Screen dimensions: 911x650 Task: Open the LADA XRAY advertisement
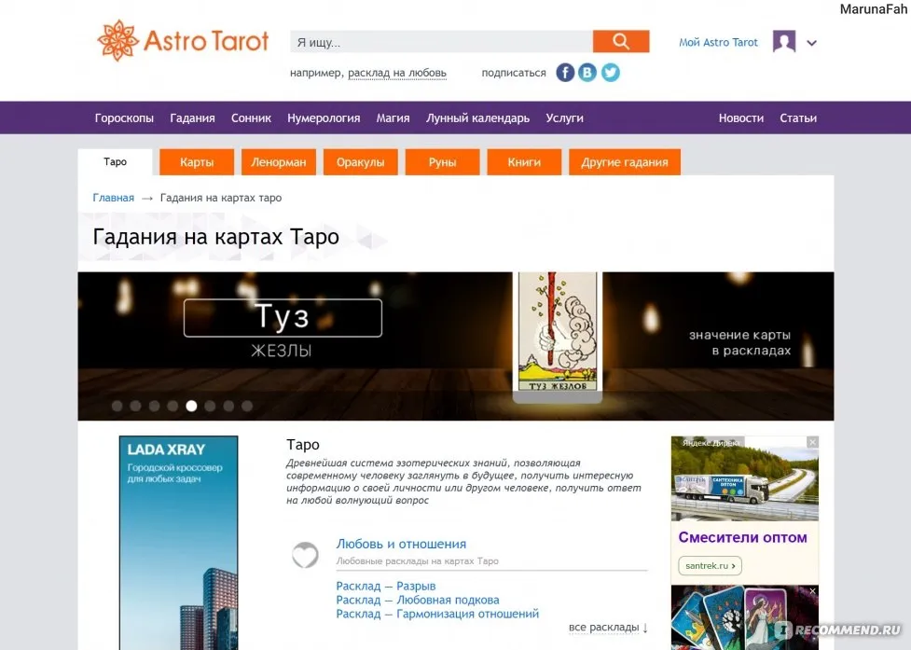click(178, 543)
